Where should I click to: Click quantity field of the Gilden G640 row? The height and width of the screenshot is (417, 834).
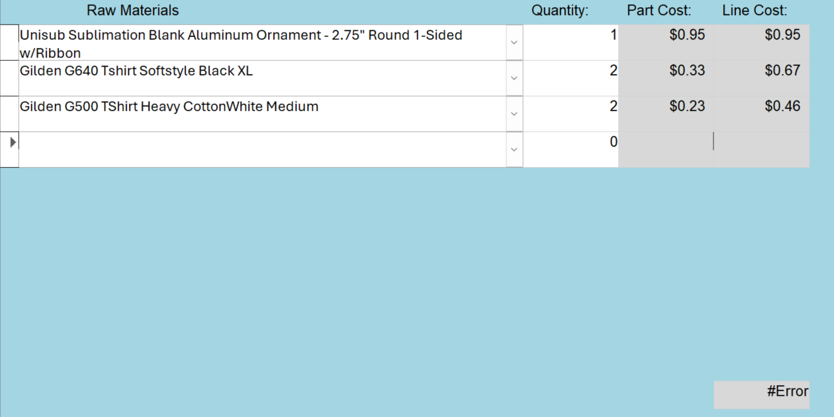pyautogui.click(x=571, y=79)
